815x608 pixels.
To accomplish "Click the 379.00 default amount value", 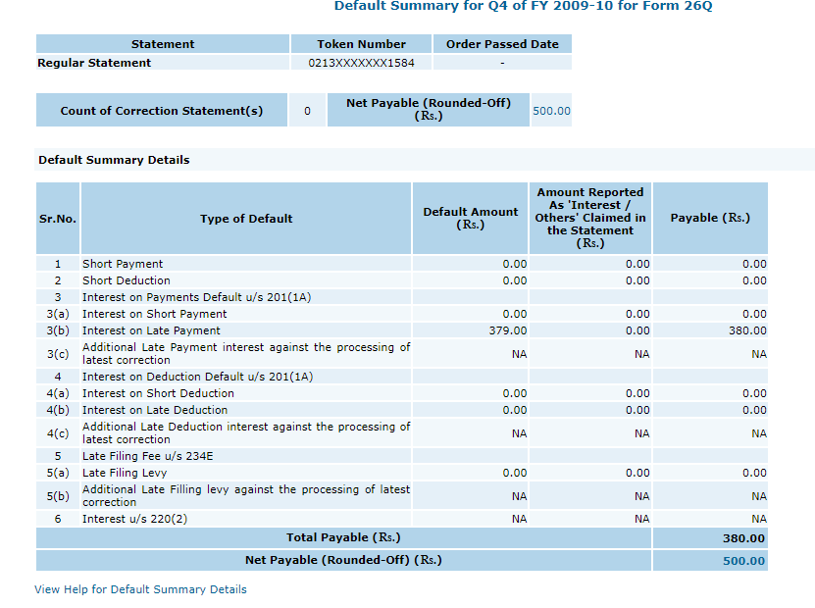I will 508,330.
